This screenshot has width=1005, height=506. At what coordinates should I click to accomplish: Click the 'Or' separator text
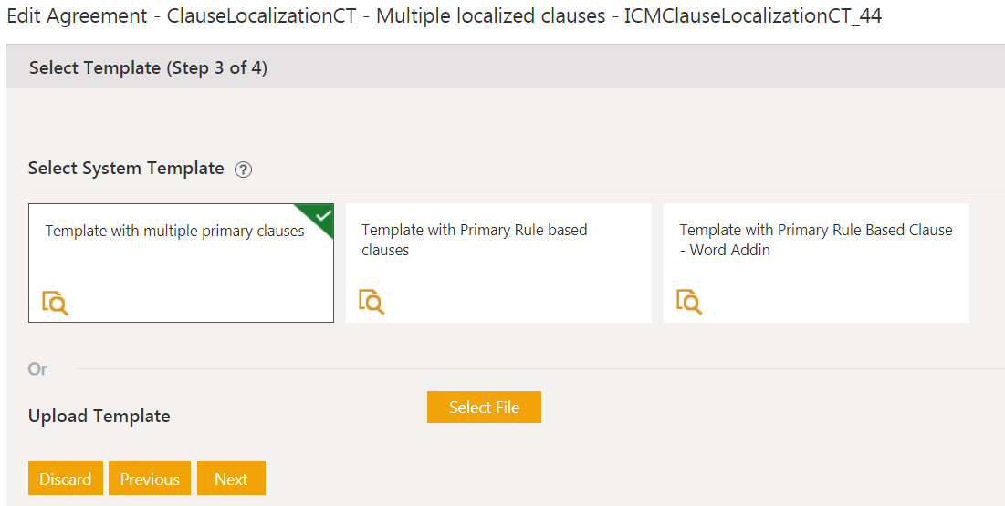tap(37, 369)
